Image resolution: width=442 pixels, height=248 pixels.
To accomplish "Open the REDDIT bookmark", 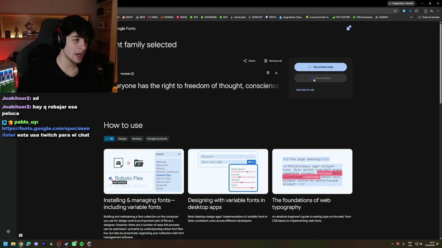I will coord(127,17).
